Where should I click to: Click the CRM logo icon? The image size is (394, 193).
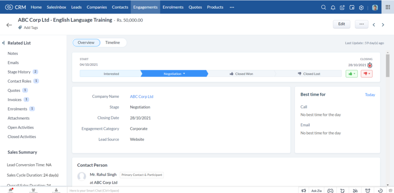coord(9,7)
